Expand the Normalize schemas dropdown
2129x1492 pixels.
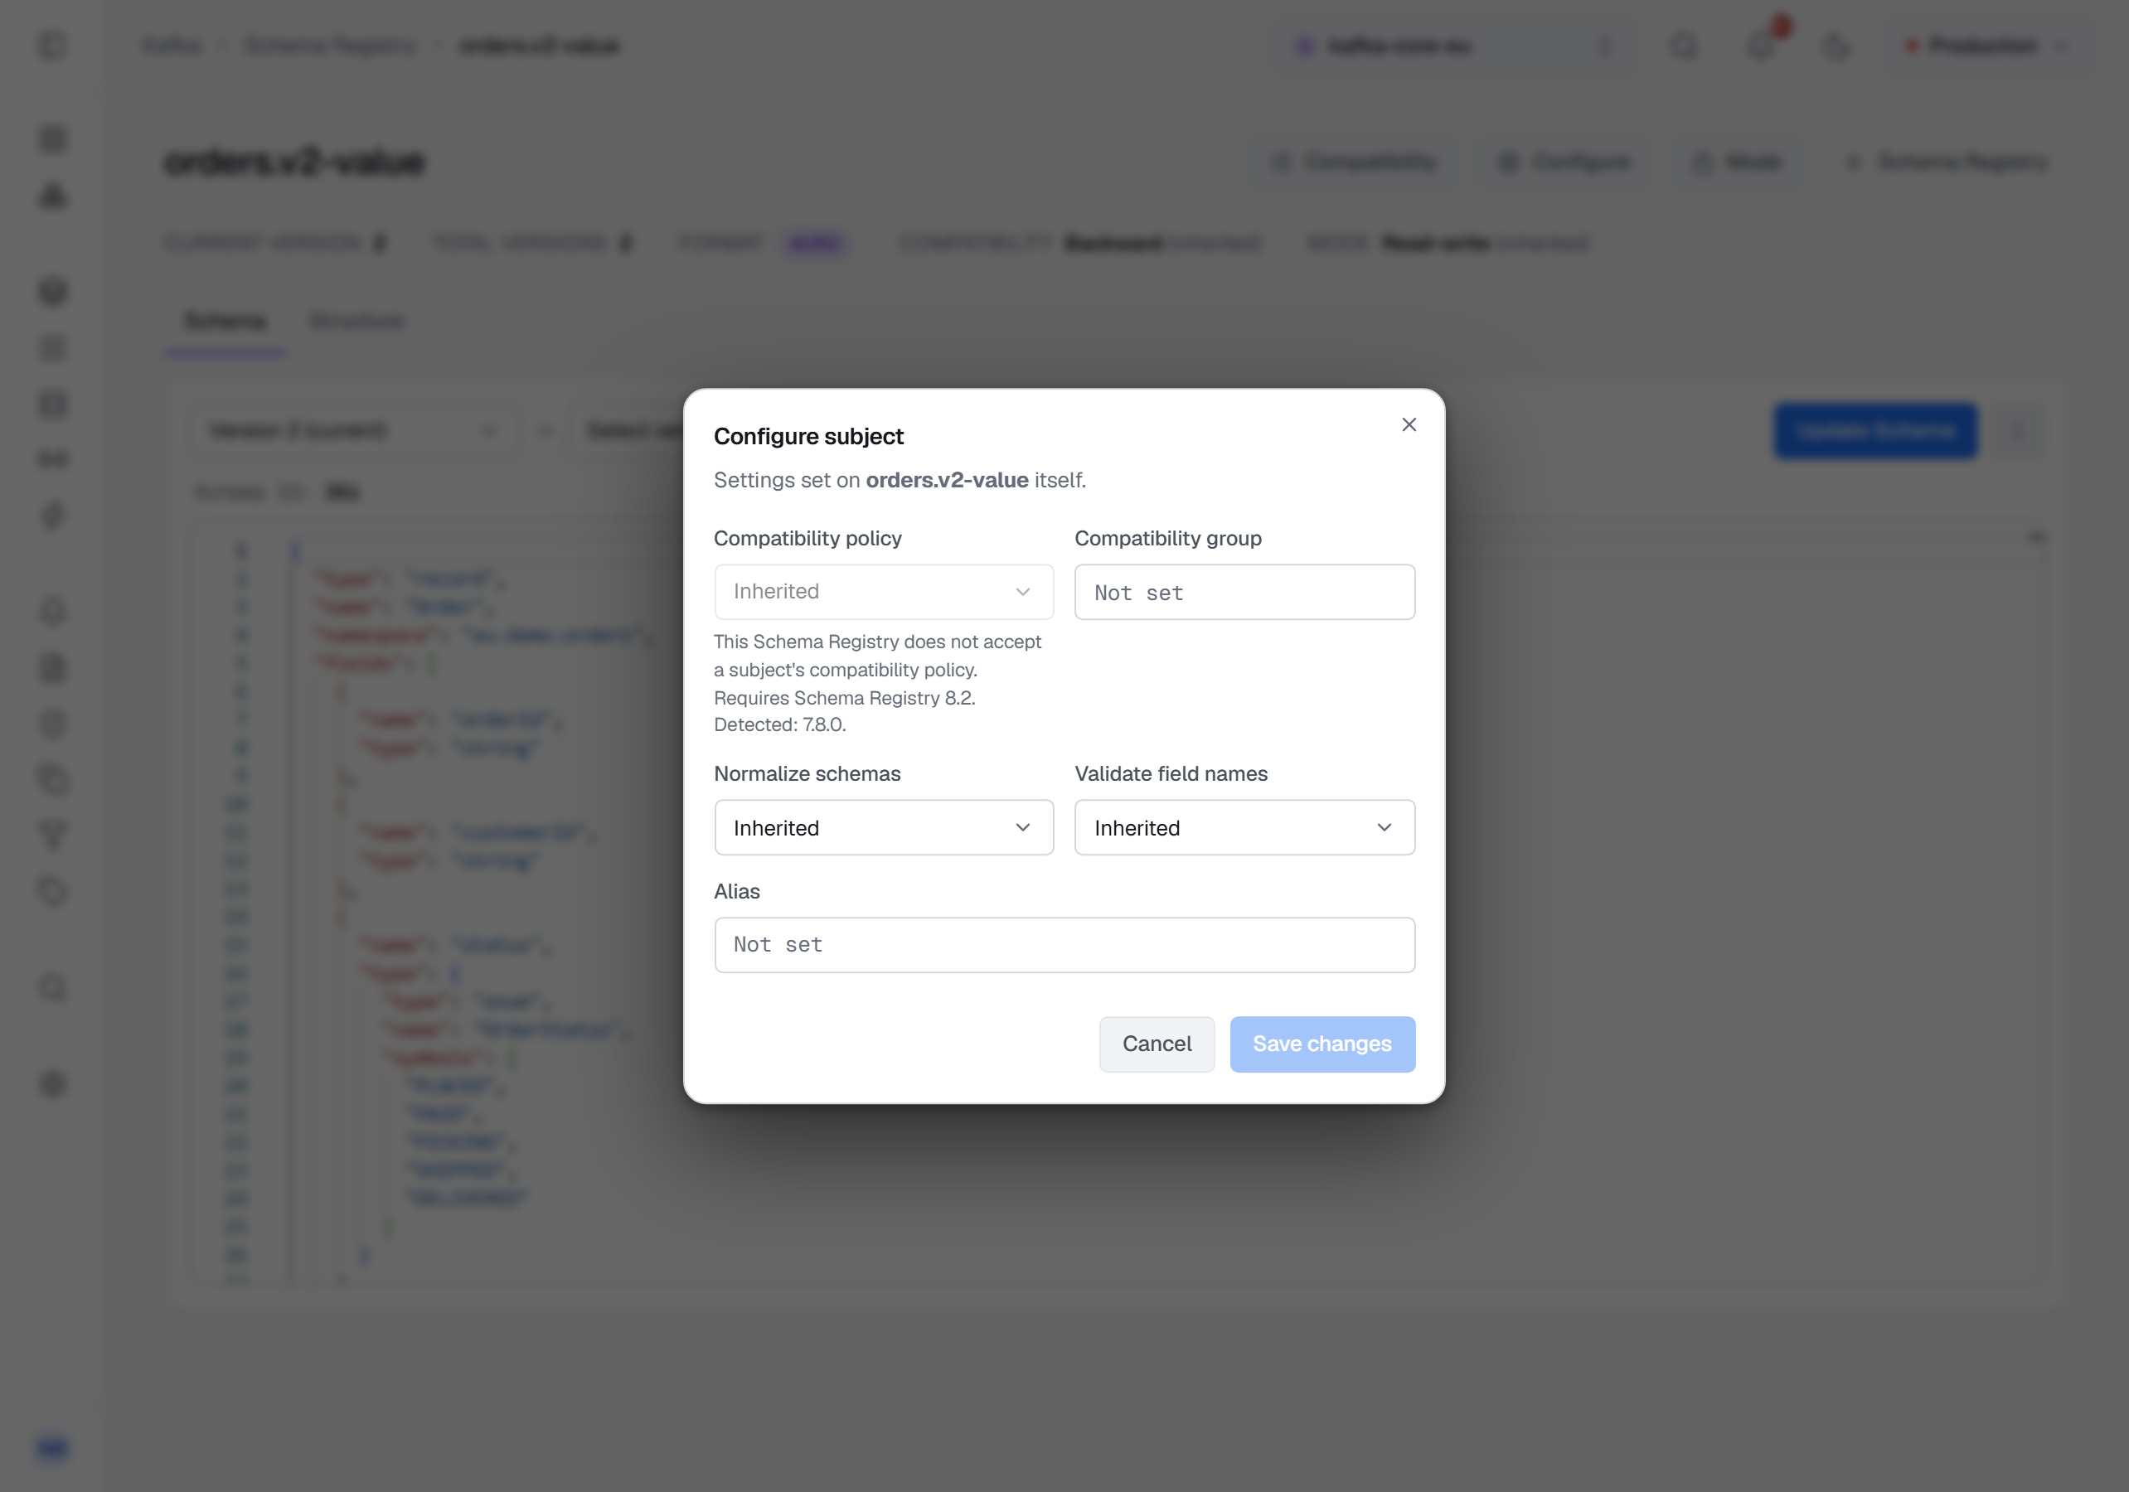tap(884, 827)
